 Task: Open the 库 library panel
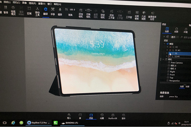pyautogui.click(x=80, y=117)
